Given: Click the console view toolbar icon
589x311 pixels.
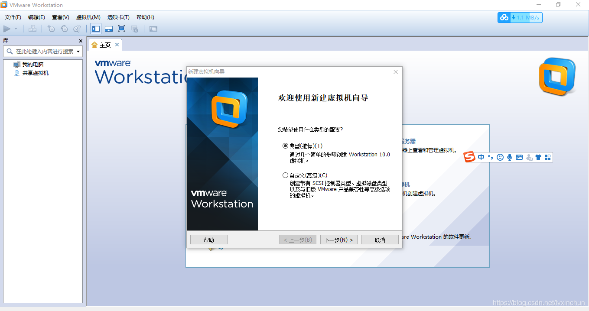Looking at the screenshot, I should tap(153, 29).
